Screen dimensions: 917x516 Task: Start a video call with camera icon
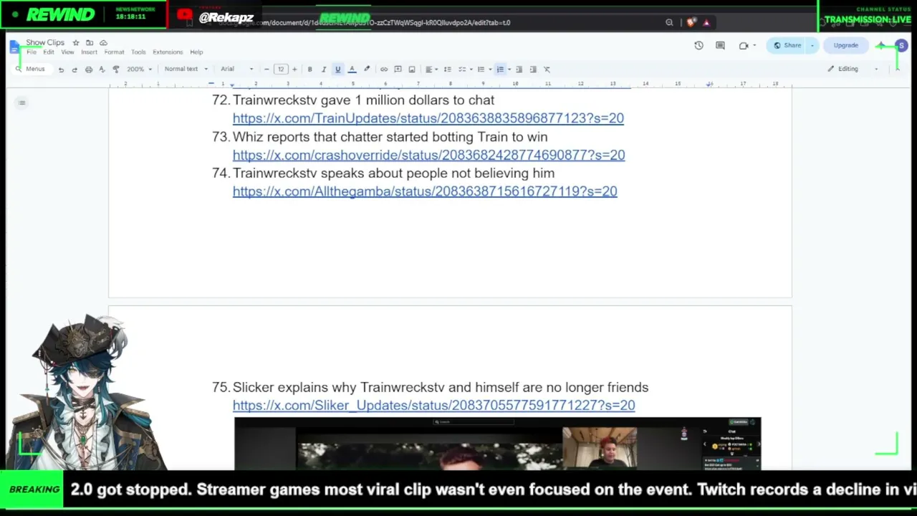pos(744,45)
